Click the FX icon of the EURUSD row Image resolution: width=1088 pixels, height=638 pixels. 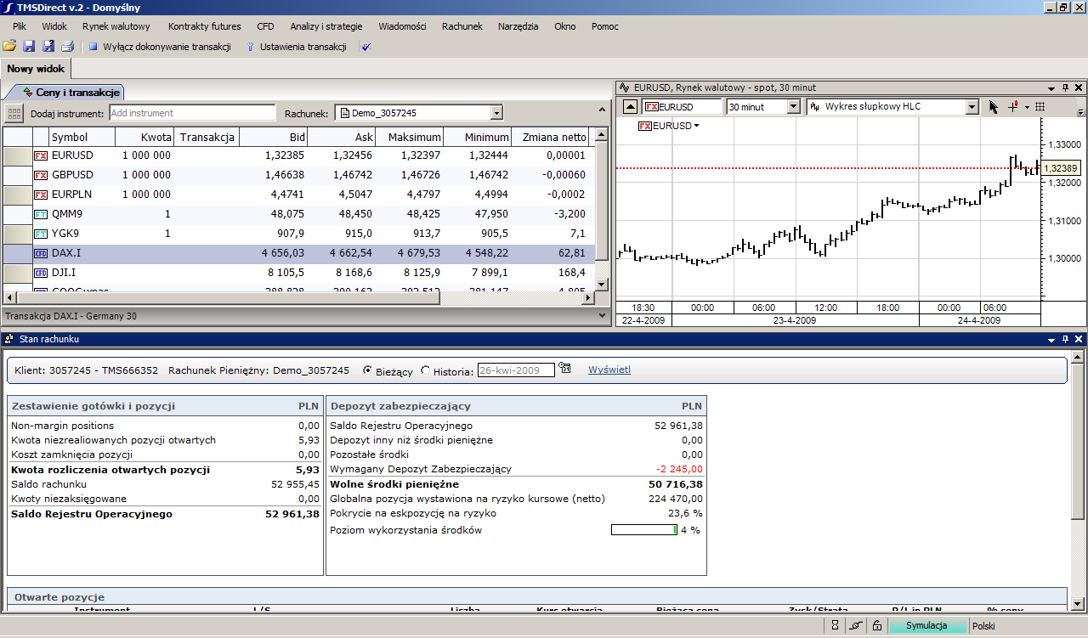[x=41, y=155]
